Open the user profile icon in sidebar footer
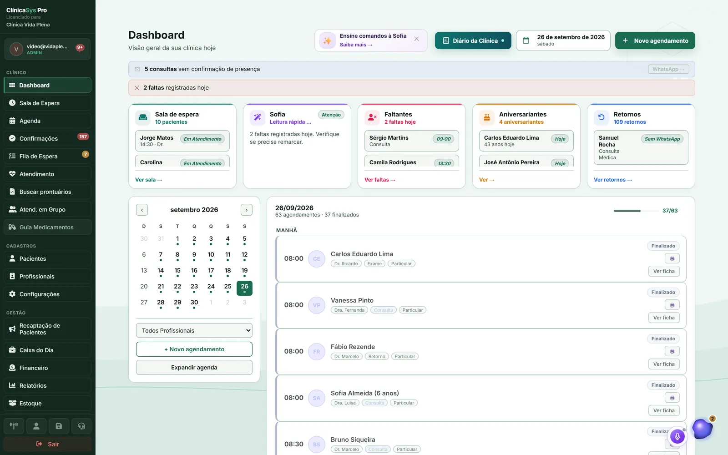The image size is (728, 455). click(36, 426)
